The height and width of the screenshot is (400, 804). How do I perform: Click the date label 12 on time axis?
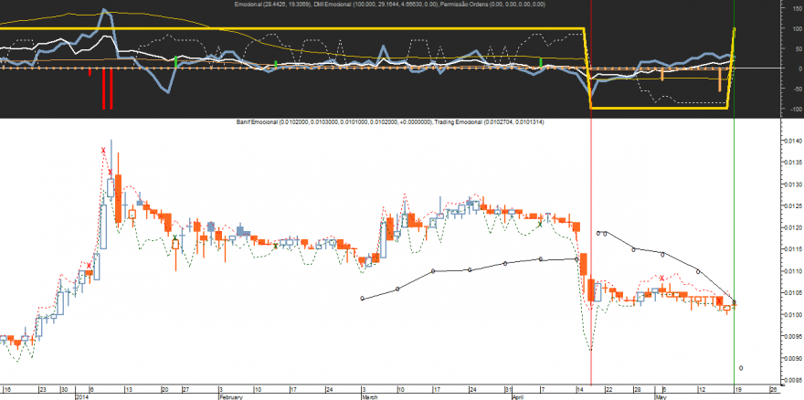coord(701,389)
